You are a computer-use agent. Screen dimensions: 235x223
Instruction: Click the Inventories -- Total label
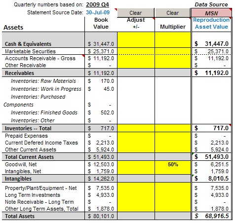click(x=28, y=128)
